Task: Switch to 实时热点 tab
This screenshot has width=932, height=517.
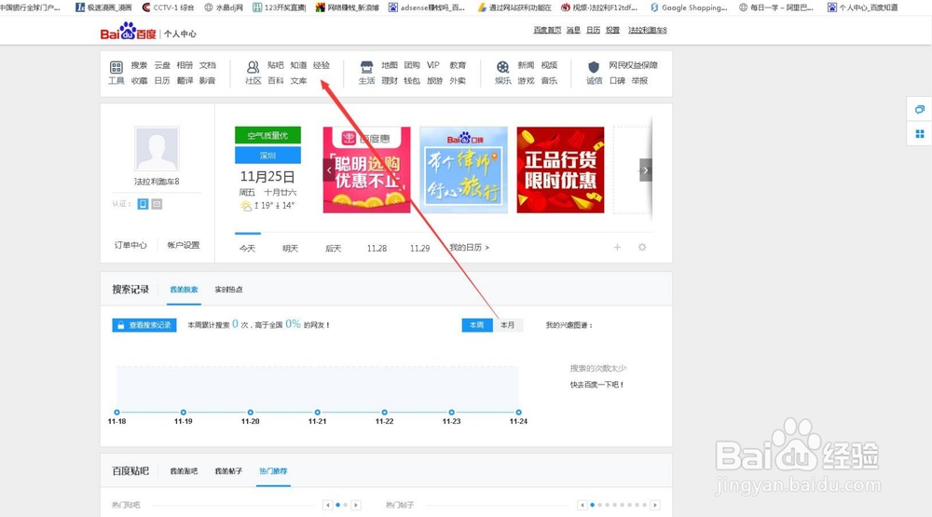Action: click(x=228, y=290)
